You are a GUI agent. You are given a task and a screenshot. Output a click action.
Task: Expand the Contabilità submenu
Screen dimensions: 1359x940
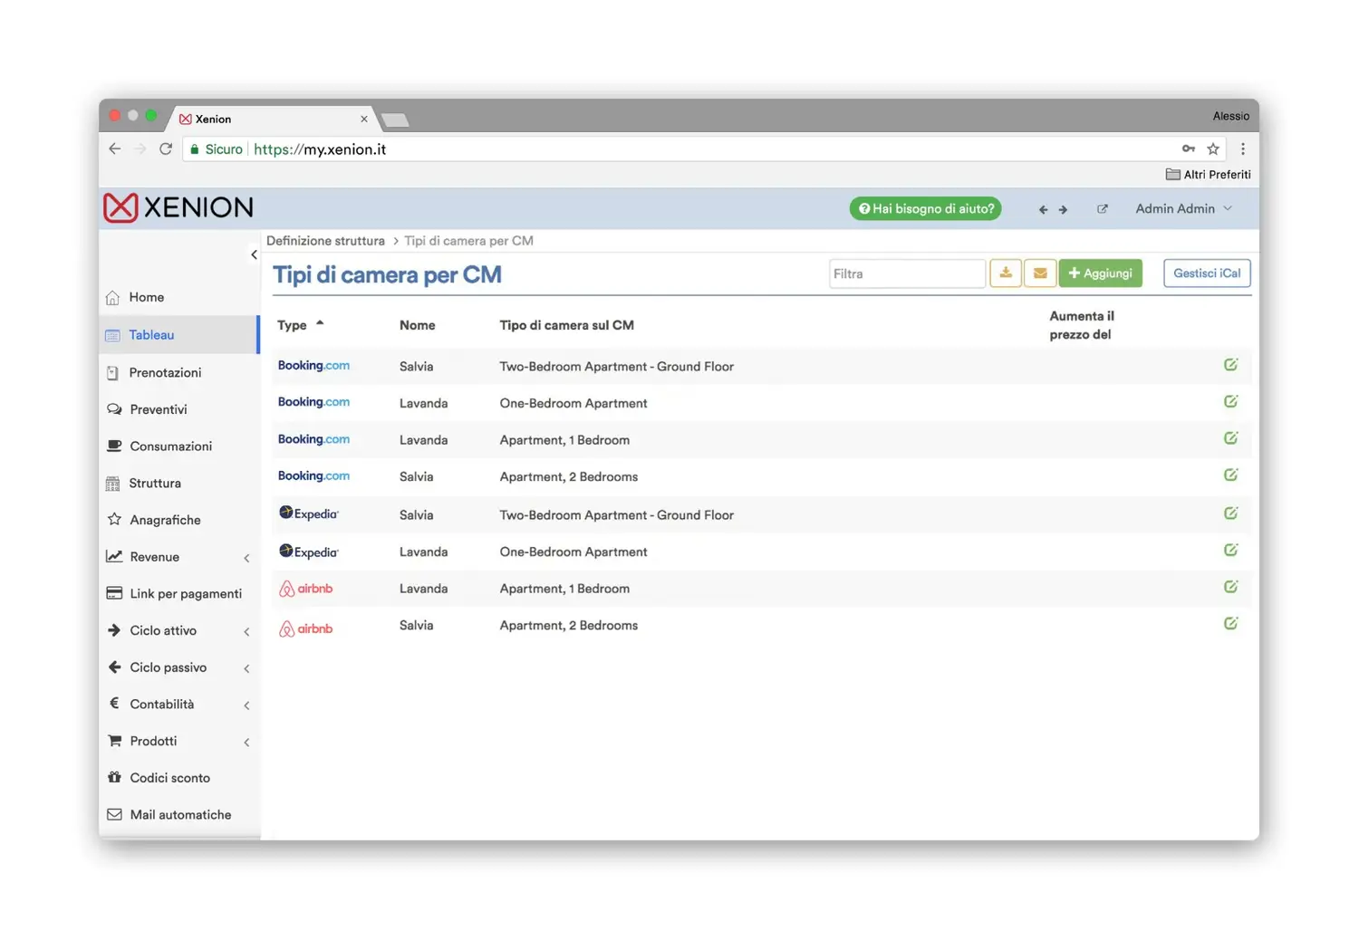pyautogui.click(x=246, y=705)
